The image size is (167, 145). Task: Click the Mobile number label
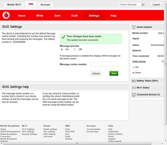tap(140, 33)
